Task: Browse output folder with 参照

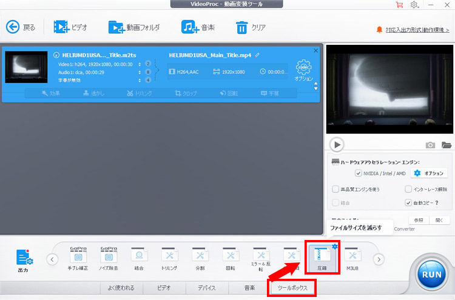Action: 419,220
